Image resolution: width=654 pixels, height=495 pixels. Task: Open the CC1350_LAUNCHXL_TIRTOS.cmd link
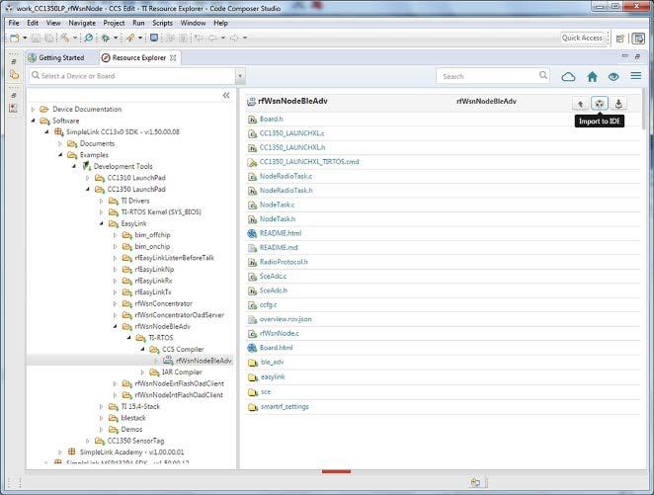[x=309, y=162]
